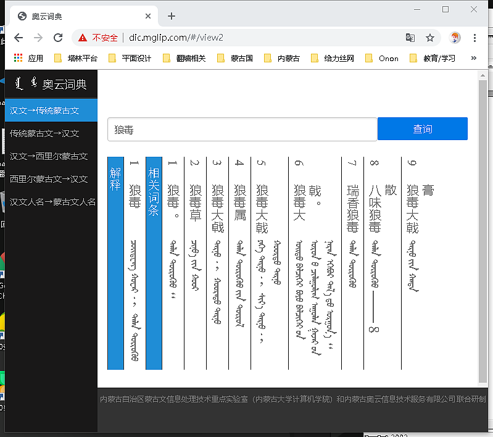Open the 给力丝网 bookmark folder
The image size is (493, 437).
click(333, 58)
